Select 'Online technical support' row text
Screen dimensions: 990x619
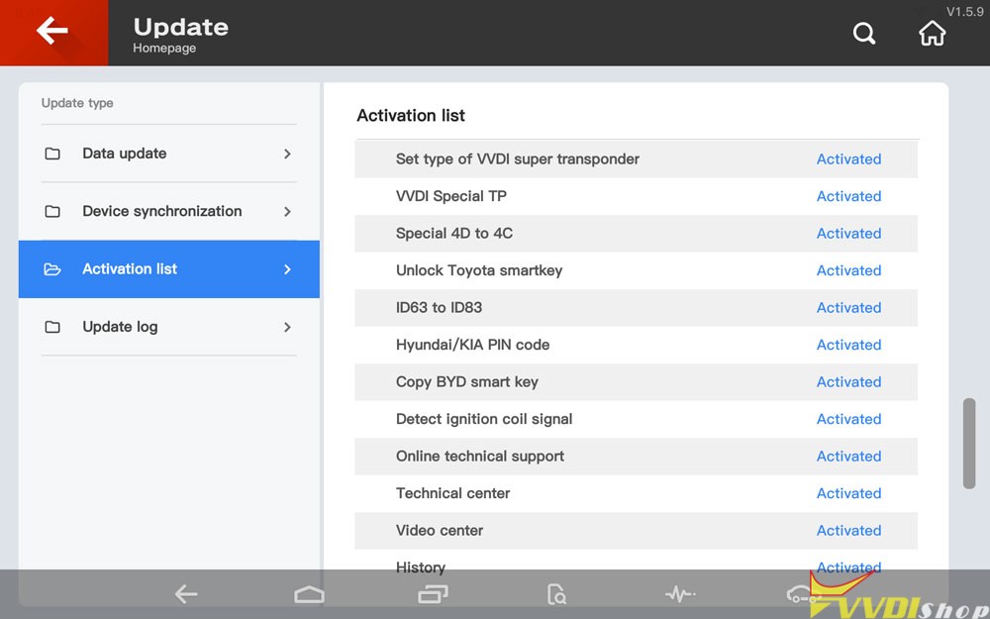coord(480,457)
